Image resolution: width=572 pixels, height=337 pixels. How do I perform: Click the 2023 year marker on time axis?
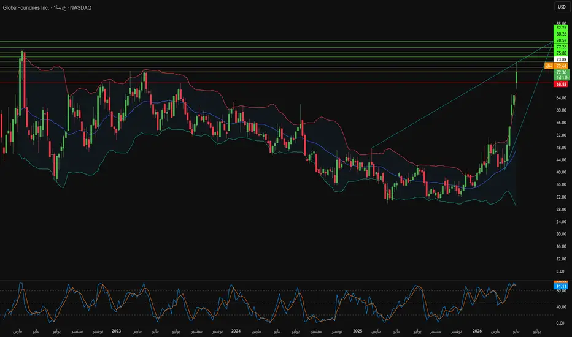coord(117,331)
